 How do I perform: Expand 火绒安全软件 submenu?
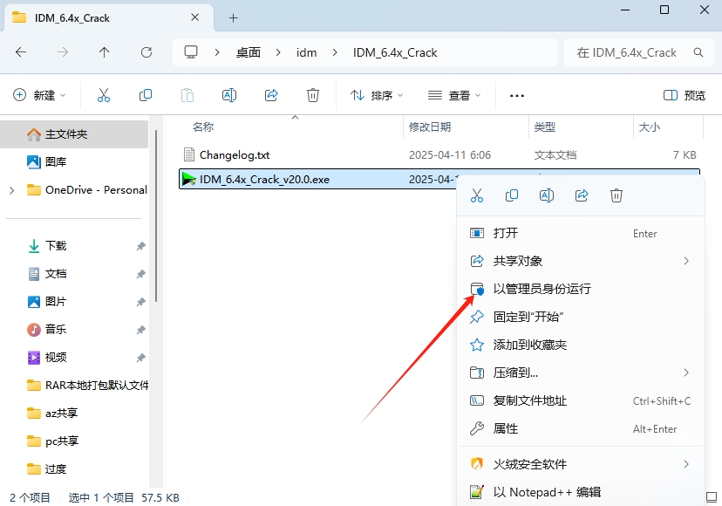click(x=686, y=464)
